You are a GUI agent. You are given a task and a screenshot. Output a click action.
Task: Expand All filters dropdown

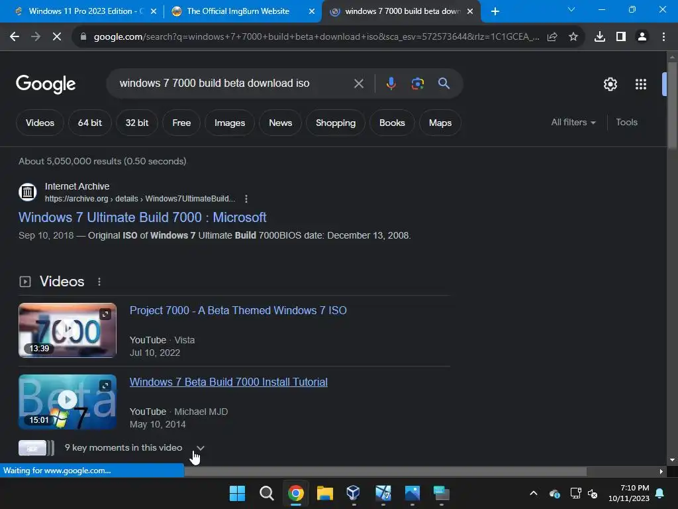click(573, 123)
